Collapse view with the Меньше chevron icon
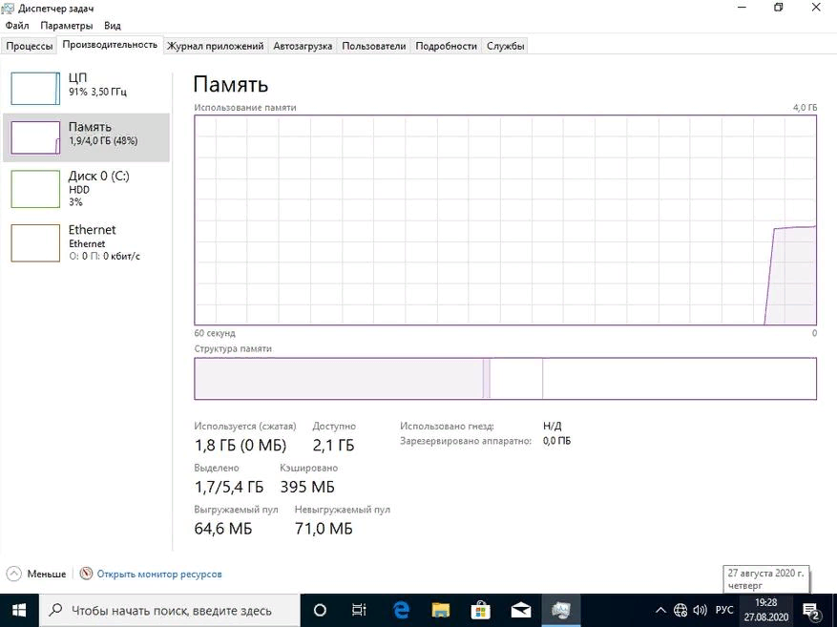The width and height of the screenshot is (837, 627). 14,574
